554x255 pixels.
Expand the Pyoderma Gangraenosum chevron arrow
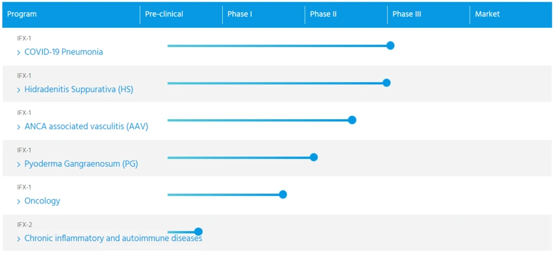(x=19, y=165)
